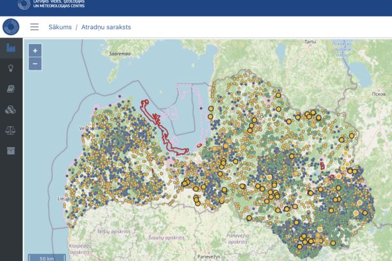Image resolution: width=392 pixels, height=261 pixels.
Task: Open the factory icon in sidebar
Action: coord(11,48)
